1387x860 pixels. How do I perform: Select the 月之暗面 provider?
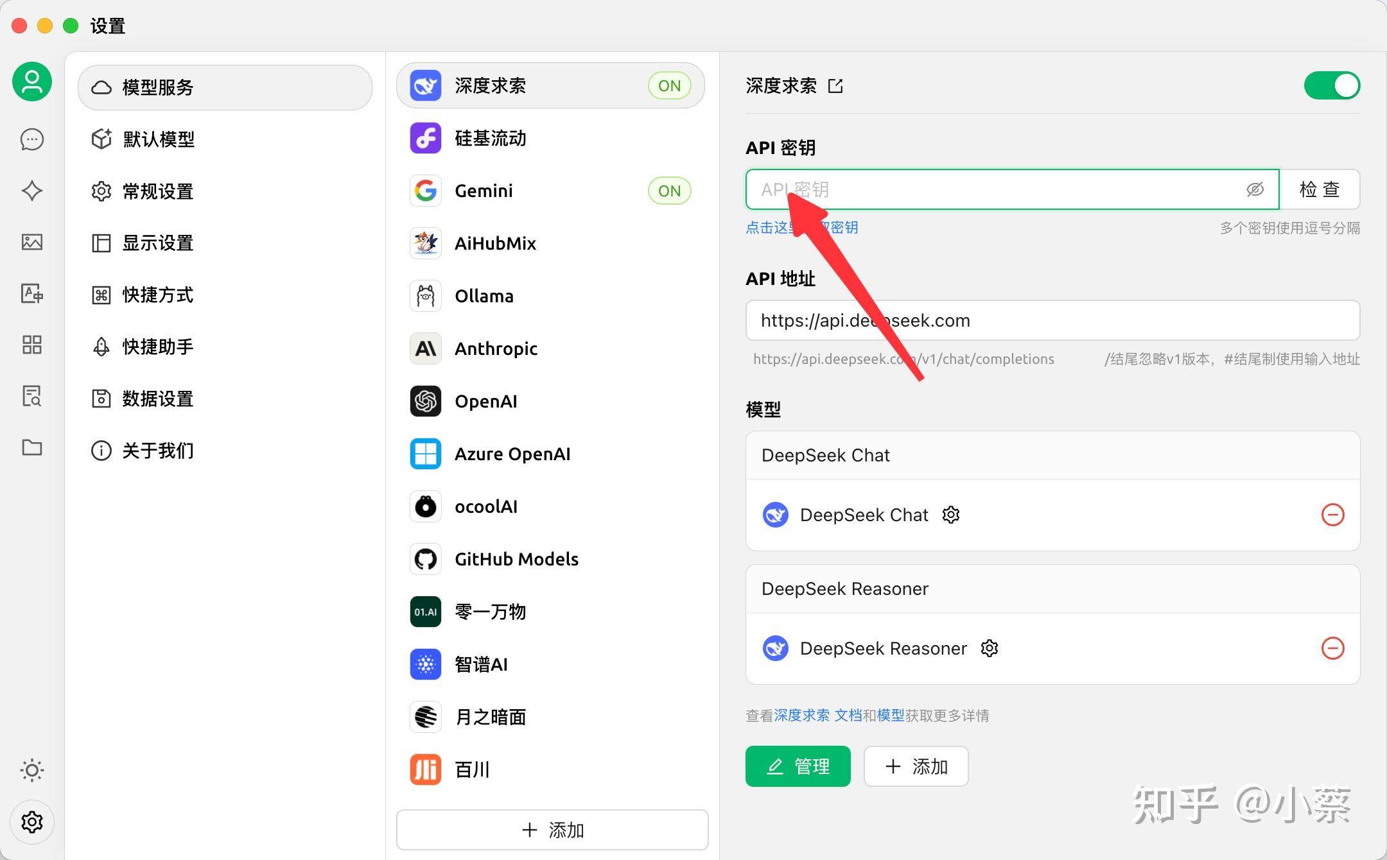550,717
